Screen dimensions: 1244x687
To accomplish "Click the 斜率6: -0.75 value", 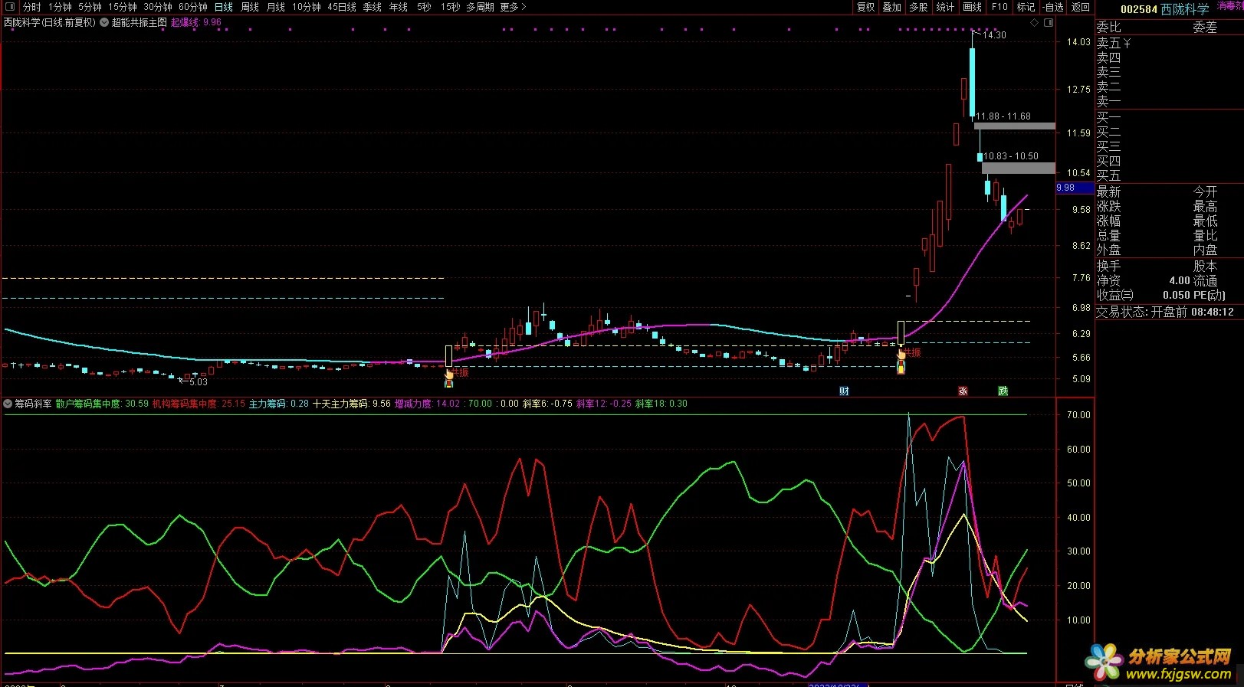I will point(547,404).
